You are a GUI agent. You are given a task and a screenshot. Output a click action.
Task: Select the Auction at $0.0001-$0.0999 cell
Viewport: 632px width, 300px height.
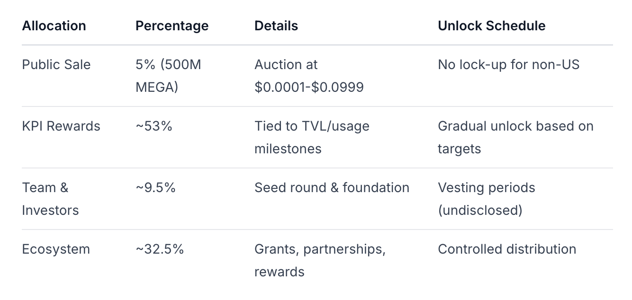[x=309, y=76]
